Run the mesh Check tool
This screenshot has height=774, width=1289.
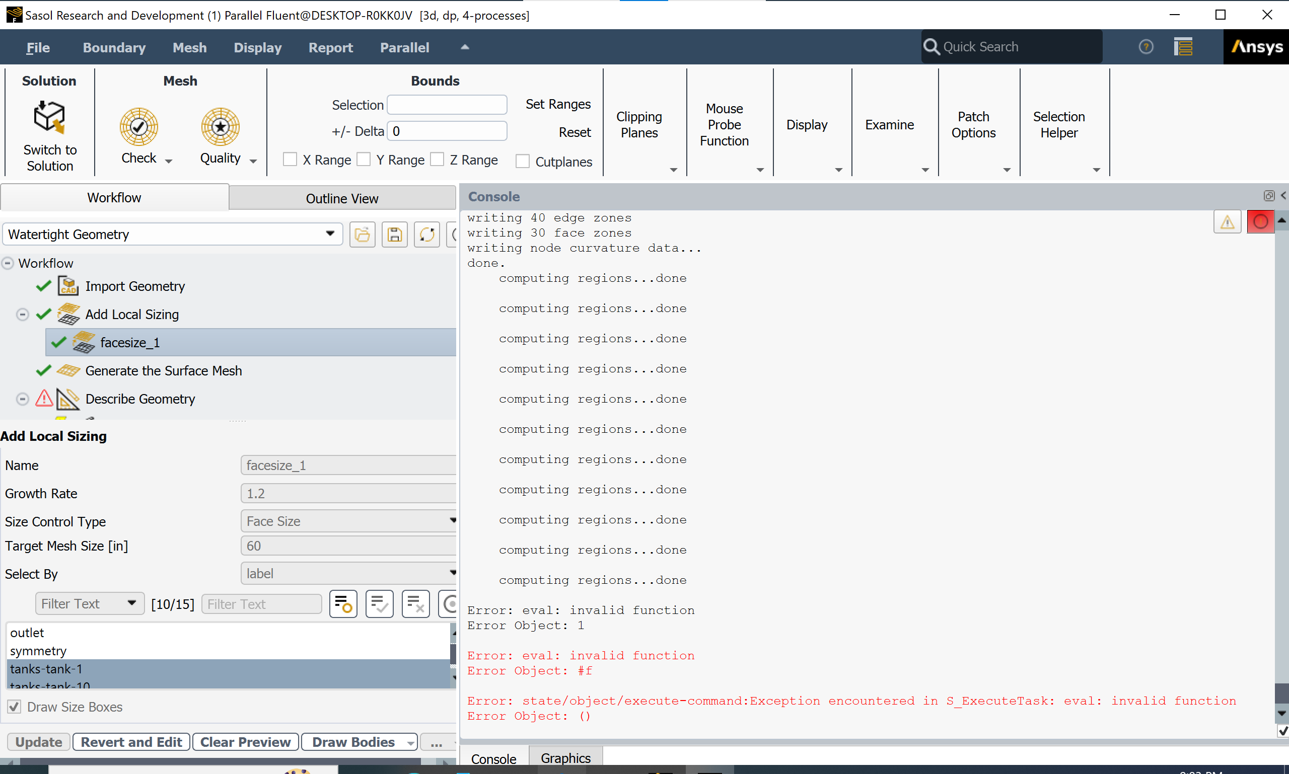(x=138, y=127)
